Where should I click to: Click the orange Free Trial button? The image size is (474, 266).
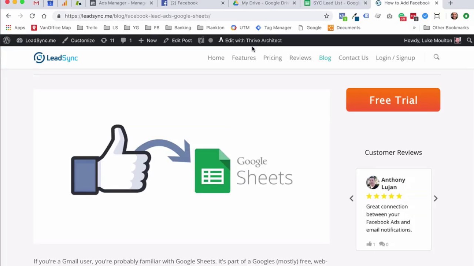coord(393,100)
